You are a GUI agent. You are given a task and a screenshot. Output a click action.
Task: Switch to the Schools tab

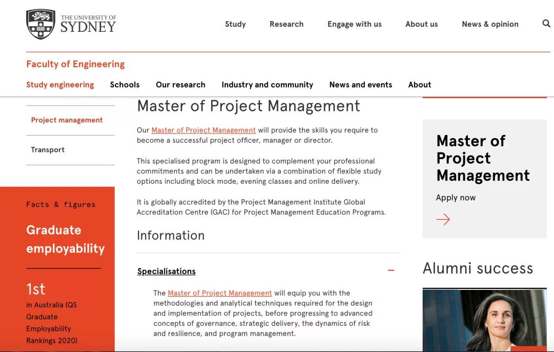[x=125, y=85]
